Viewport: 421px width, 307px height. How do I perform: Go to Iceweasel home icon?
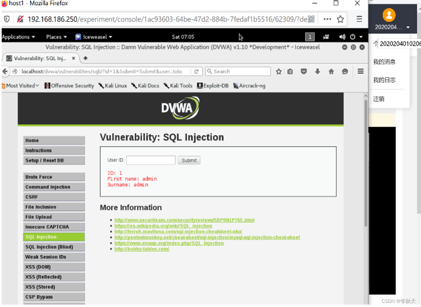[x=331, y=71]
